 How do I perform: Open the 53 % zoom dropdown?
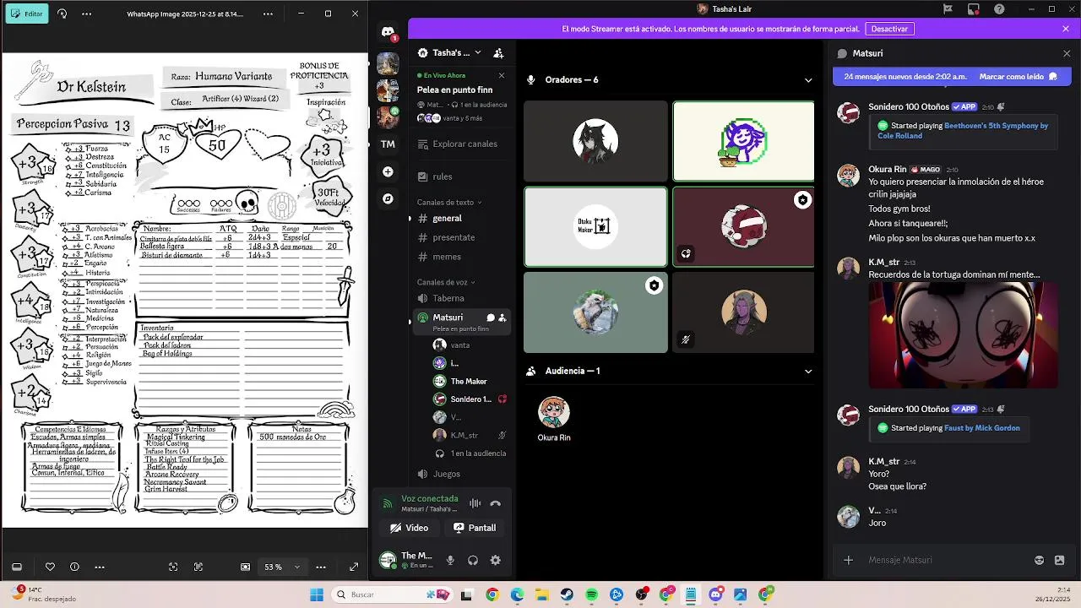pos(283,567)
